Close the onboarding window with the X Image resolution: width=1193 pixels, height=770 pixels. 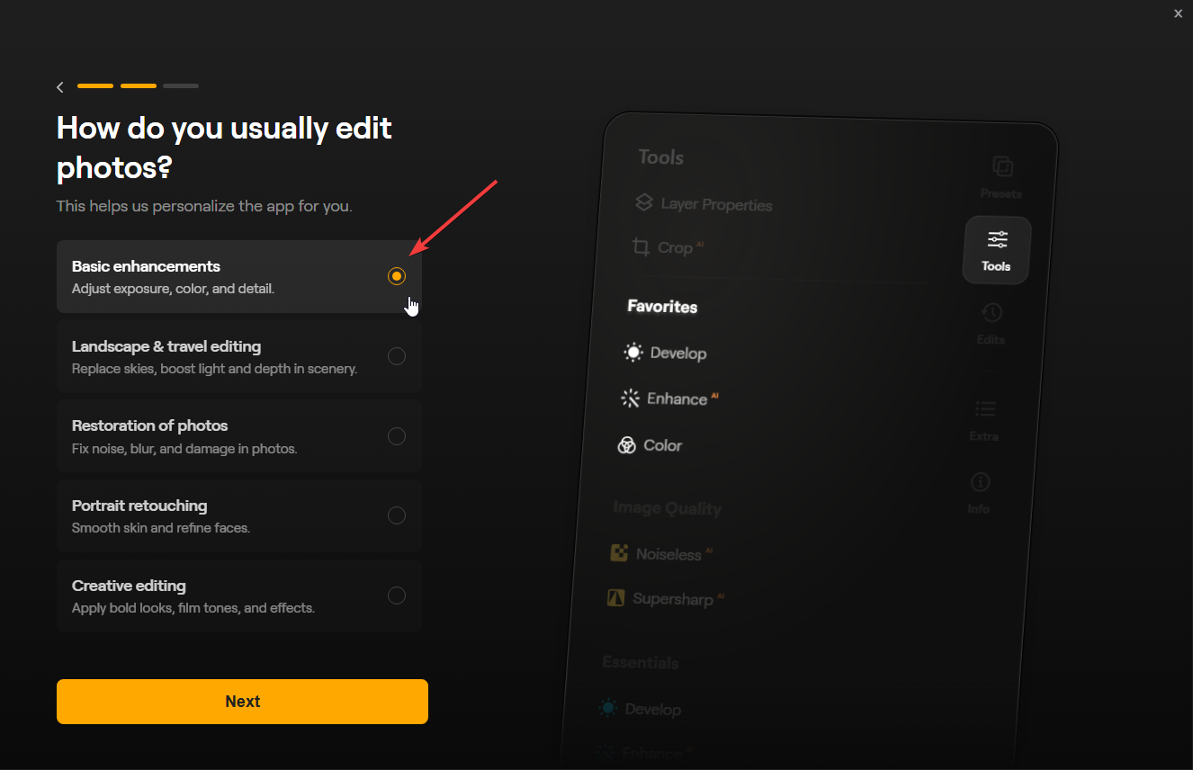pyautogui.click(x=1179, y=13)
